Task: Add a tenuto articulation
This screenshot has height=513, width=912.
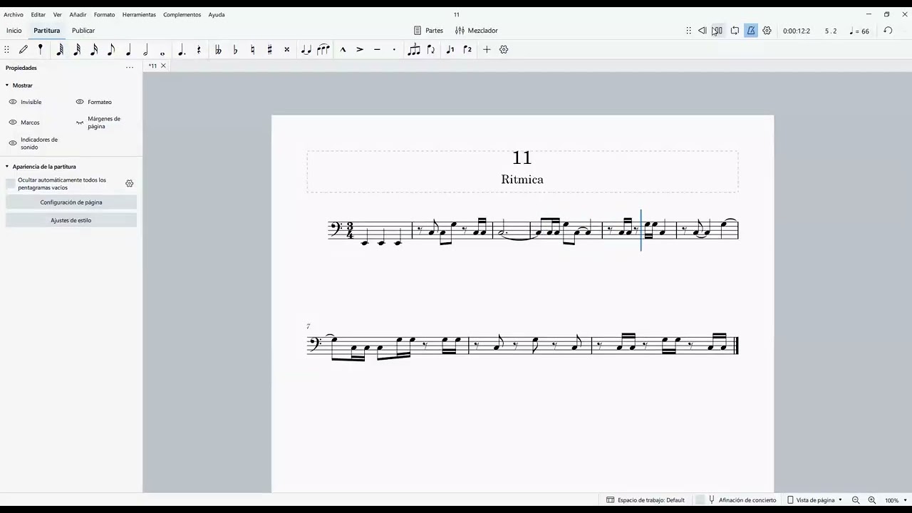Action: pyautogui.click(x=377, y=49)
